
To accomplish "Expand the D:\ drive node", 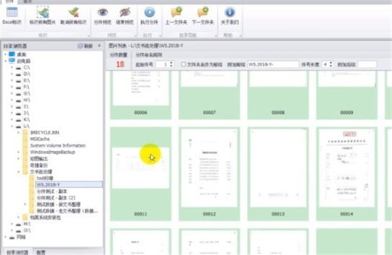I will pyautogui.click(x=12, y=74).
